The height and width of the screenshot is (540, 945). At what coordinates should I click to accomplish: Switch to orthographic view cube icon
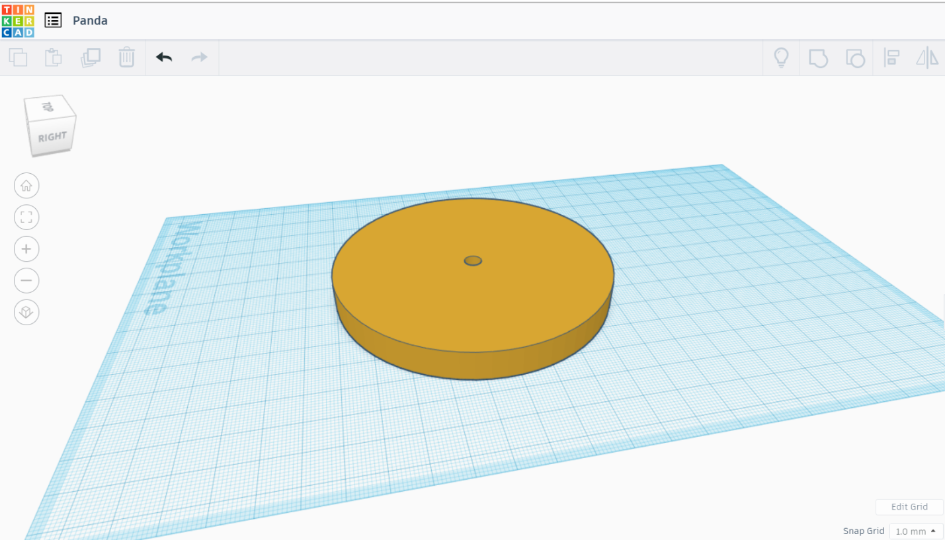(x=26, y=313)
